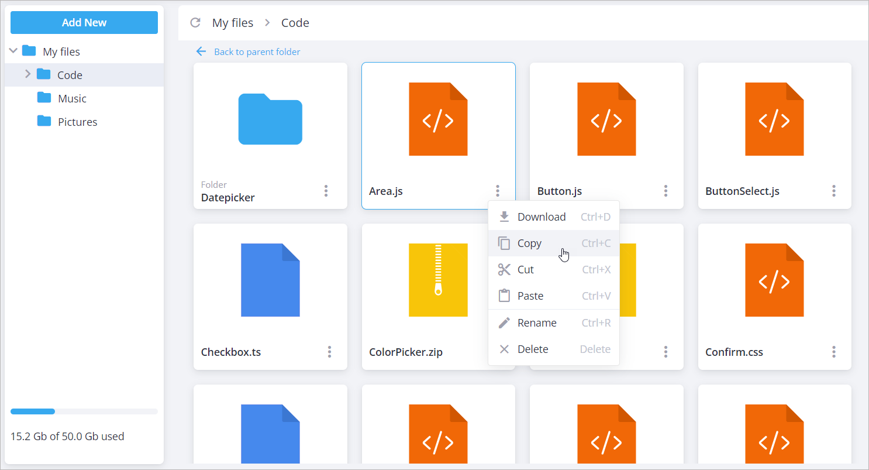Viewport: 869px width, 470px height.
Task: Select Delete in the context menu
Action: (532, 349)
